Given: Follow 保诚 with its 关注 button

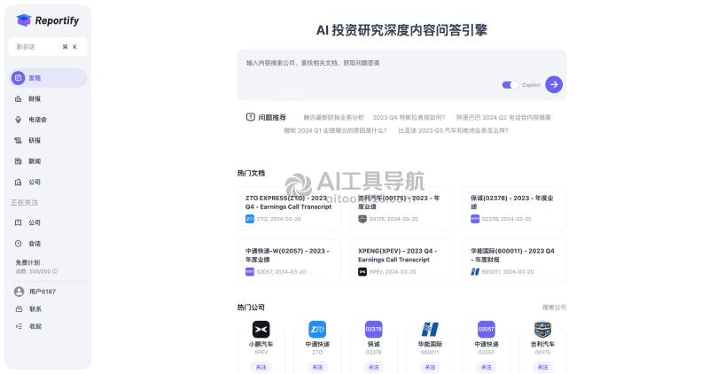Looking at the screenshot, I should coord(373,367).
